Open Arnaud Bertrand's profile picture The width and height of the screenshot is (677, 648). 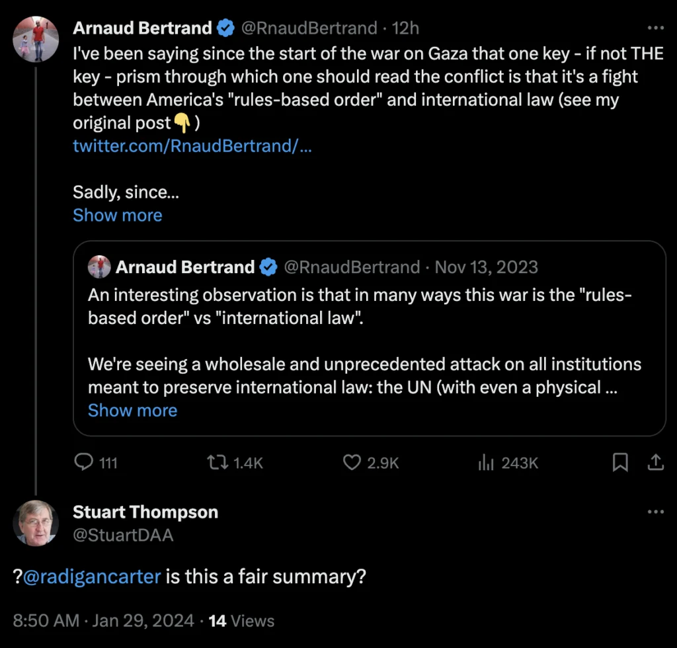click(36, 39)
